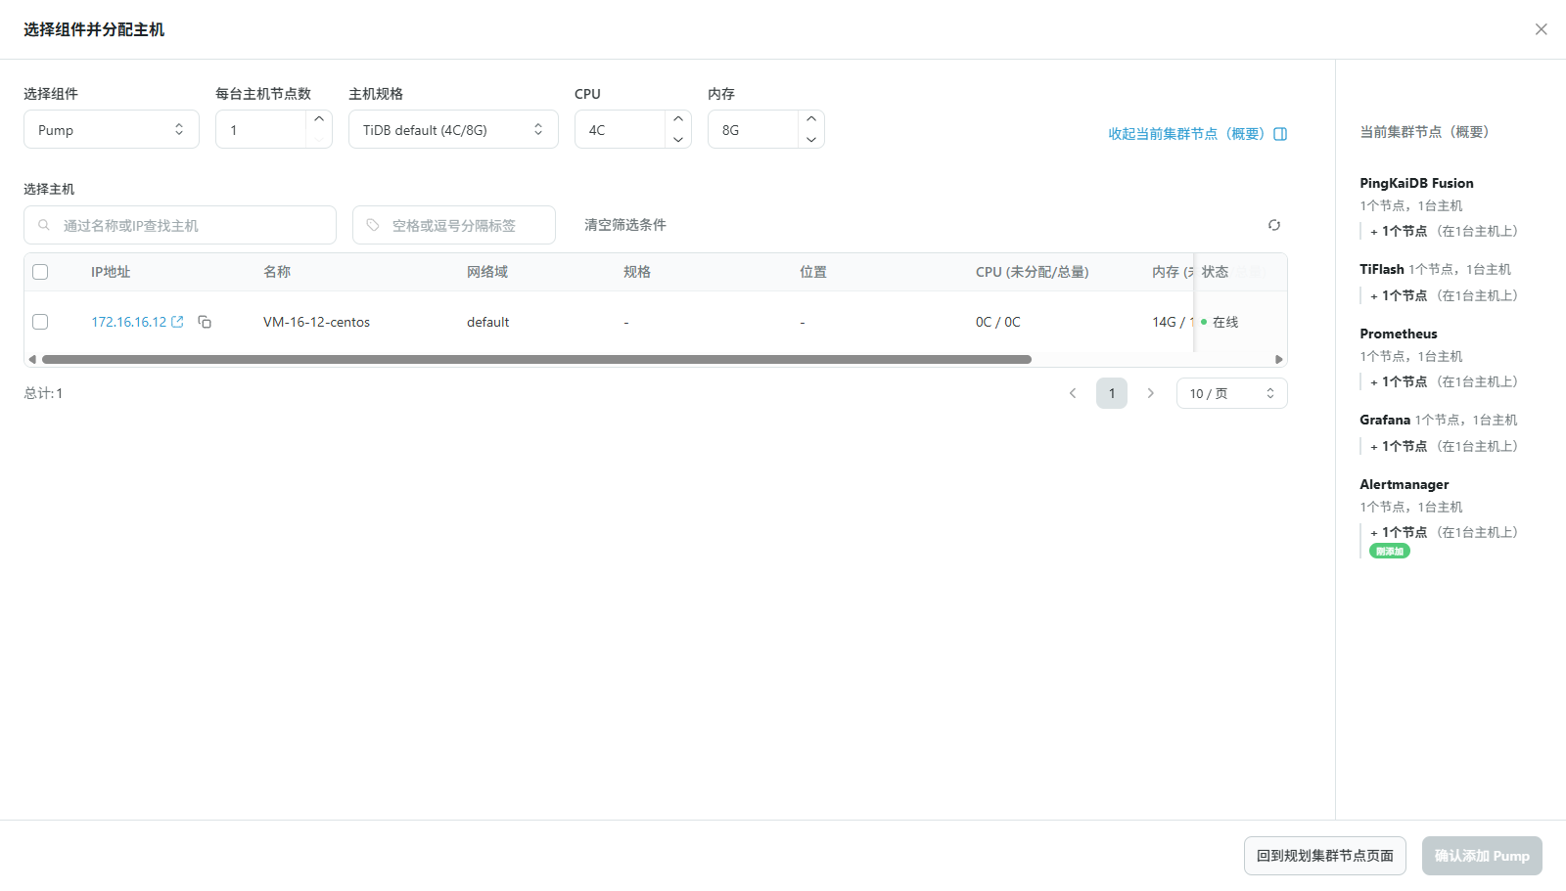The image size is (1566, 891).
Task: Click the 清空筛选条件 button
Action: pyautogui.click(x=624, y=225)
